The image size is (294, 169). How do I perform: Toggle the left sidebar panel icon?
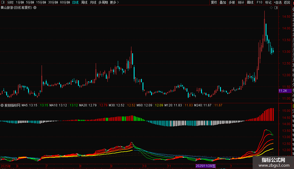coord(3,2)
